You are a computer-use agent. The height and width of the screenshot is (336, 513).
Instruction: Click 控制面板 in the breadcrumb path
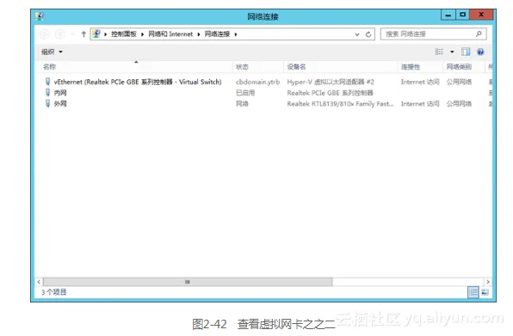coord(124,34)
